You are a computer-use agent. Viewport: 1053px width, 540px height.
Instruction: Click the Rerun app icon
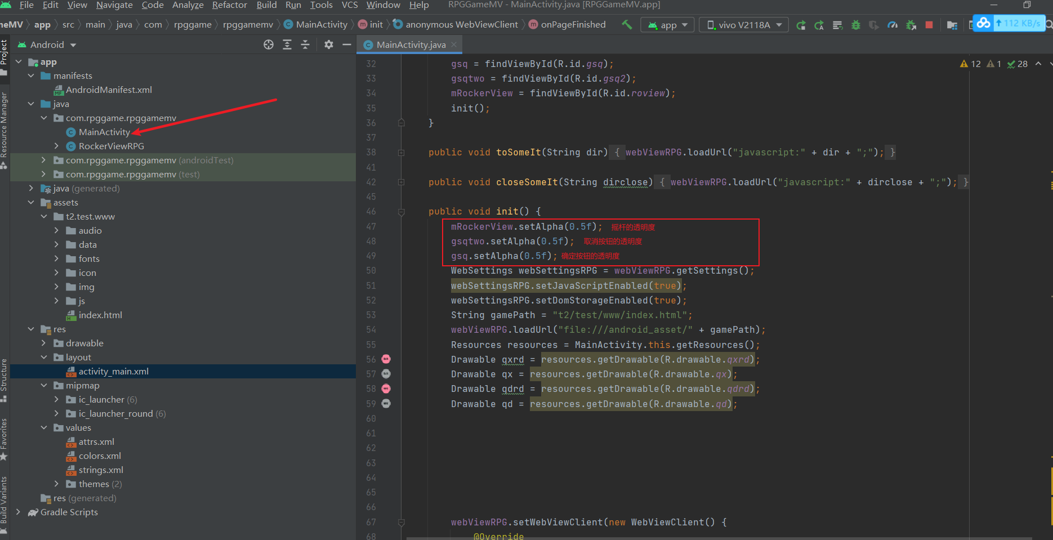(801, 25)
